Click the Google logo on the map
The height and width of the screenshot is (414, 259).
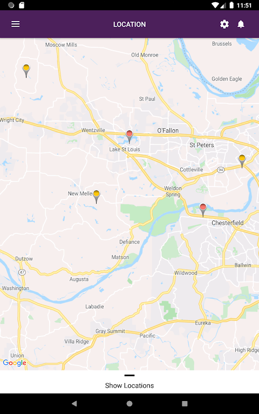pos(15,363)
